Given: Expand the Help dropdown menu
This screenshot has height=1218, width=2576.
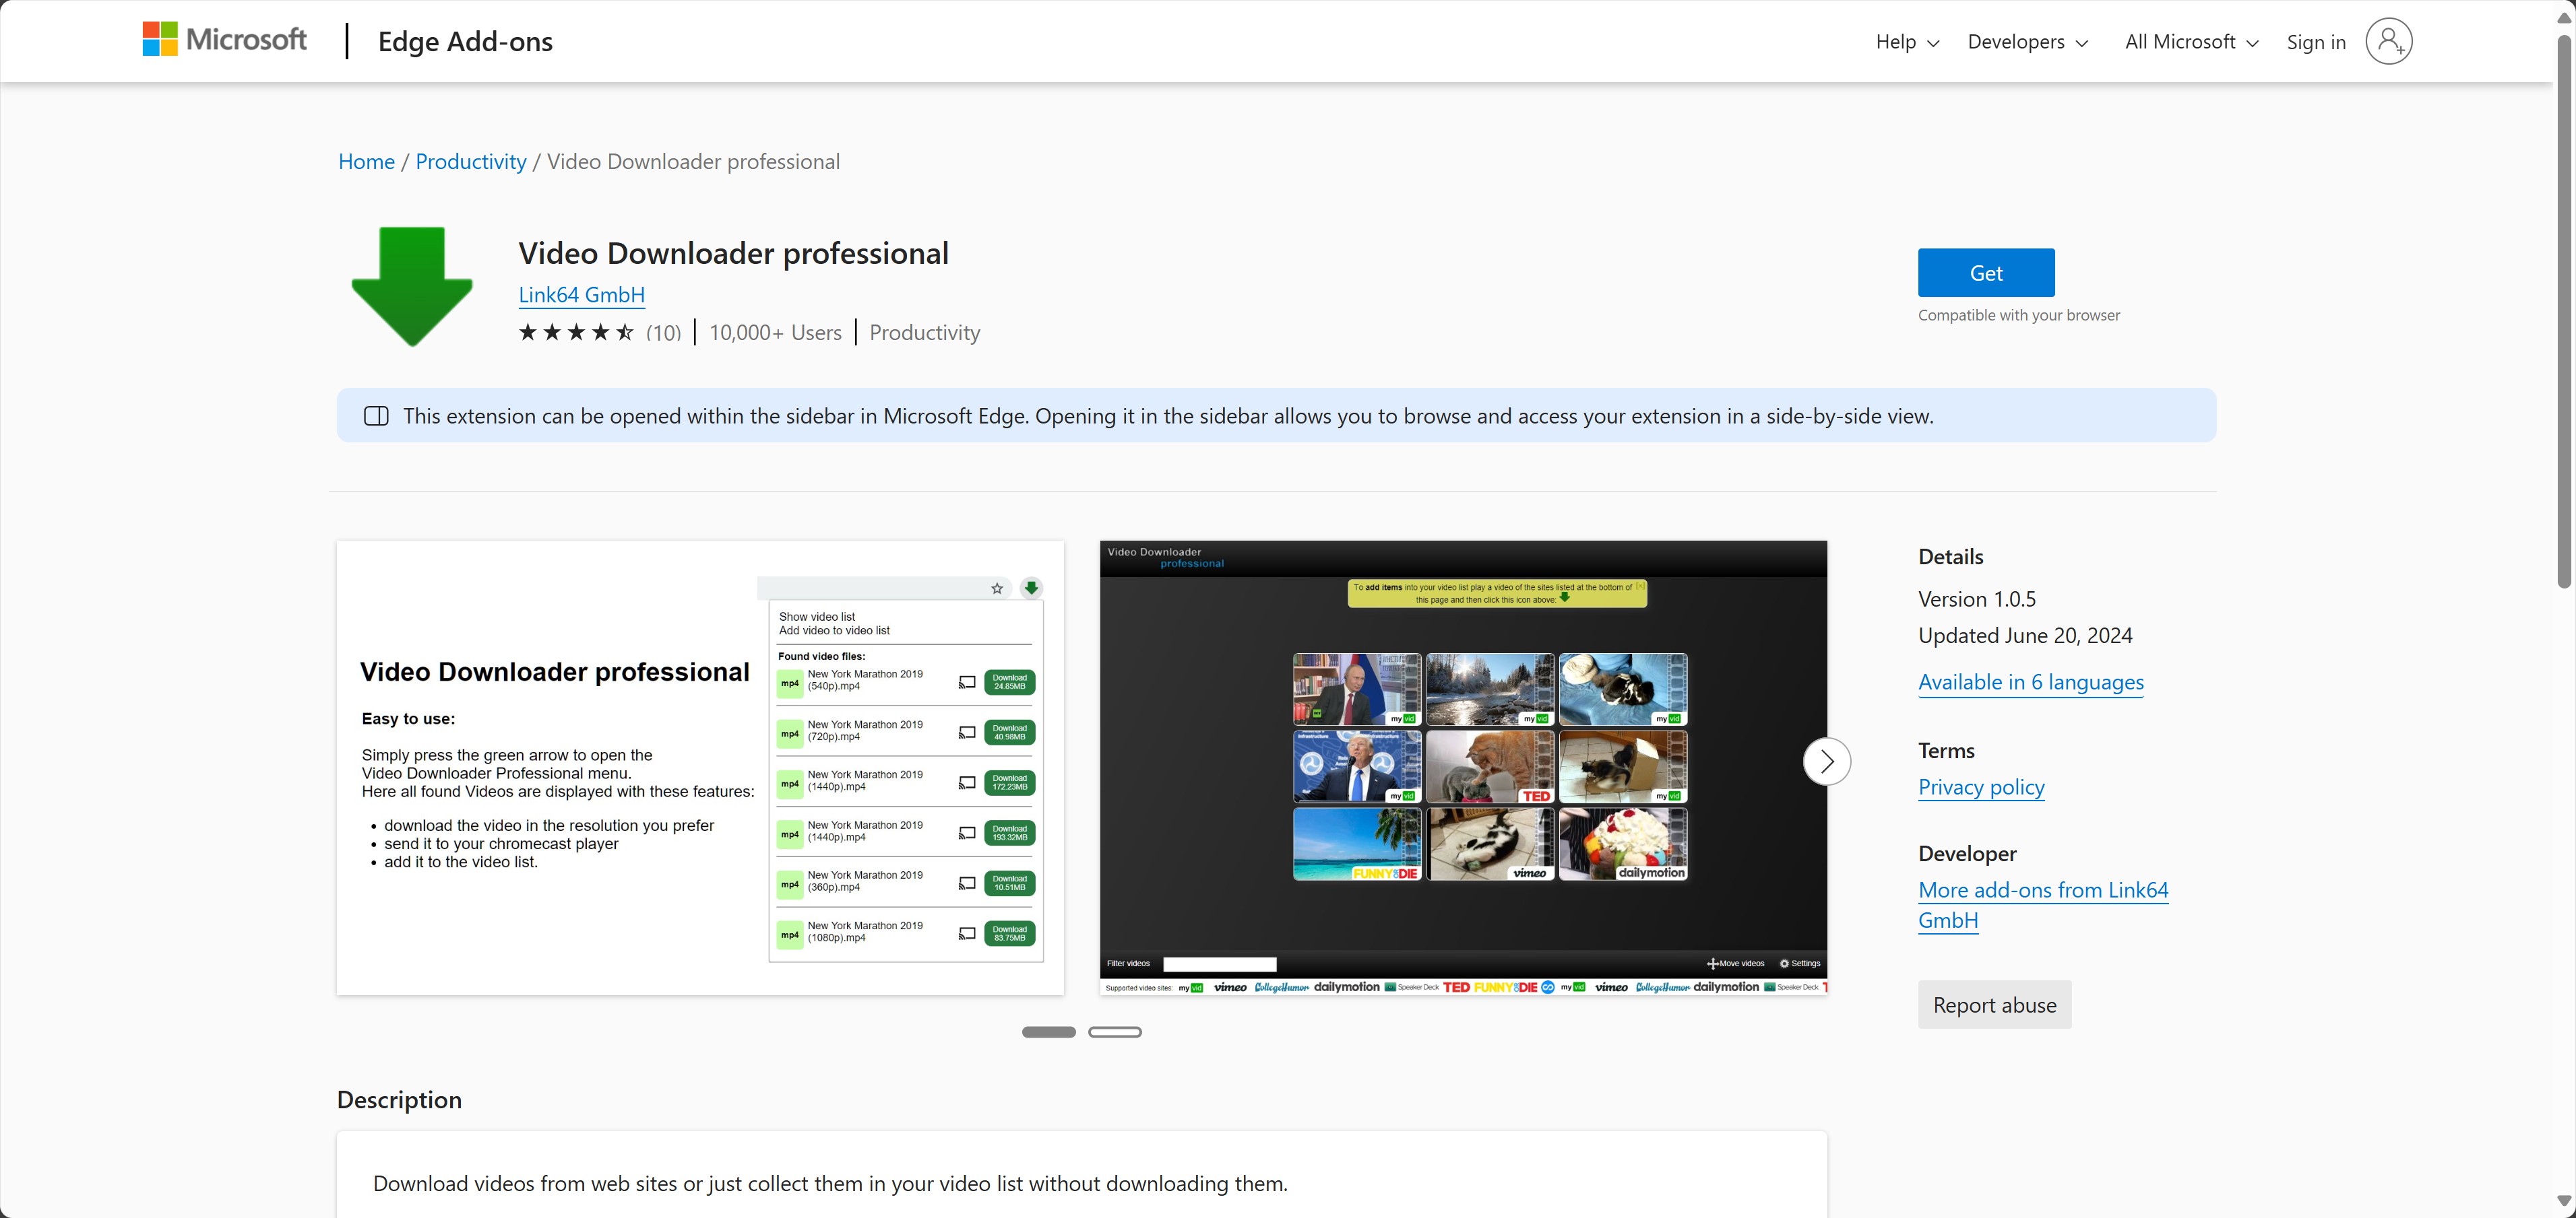Looking at the screenshot, I should click(x=1907, y=42).
